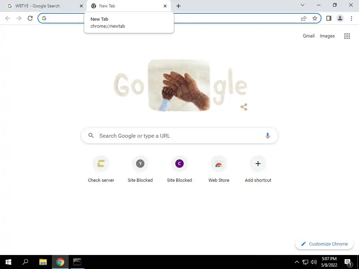Open Command Prompt from taskbar
The image size is (359, 269).
pos(77,262)
